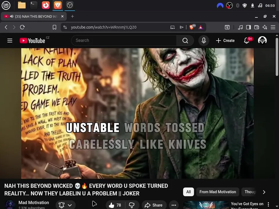279x209 pixels.
Task: Click the video title text
Action: [86, 190]
